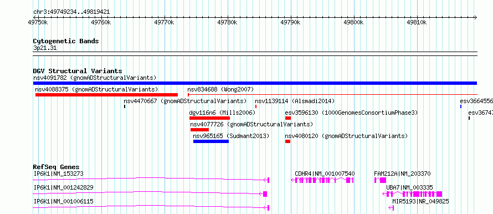This screenshot has height=214, width=493.
Task: Click the 49800k ruler tick label
Action: (x=353, y=22)
